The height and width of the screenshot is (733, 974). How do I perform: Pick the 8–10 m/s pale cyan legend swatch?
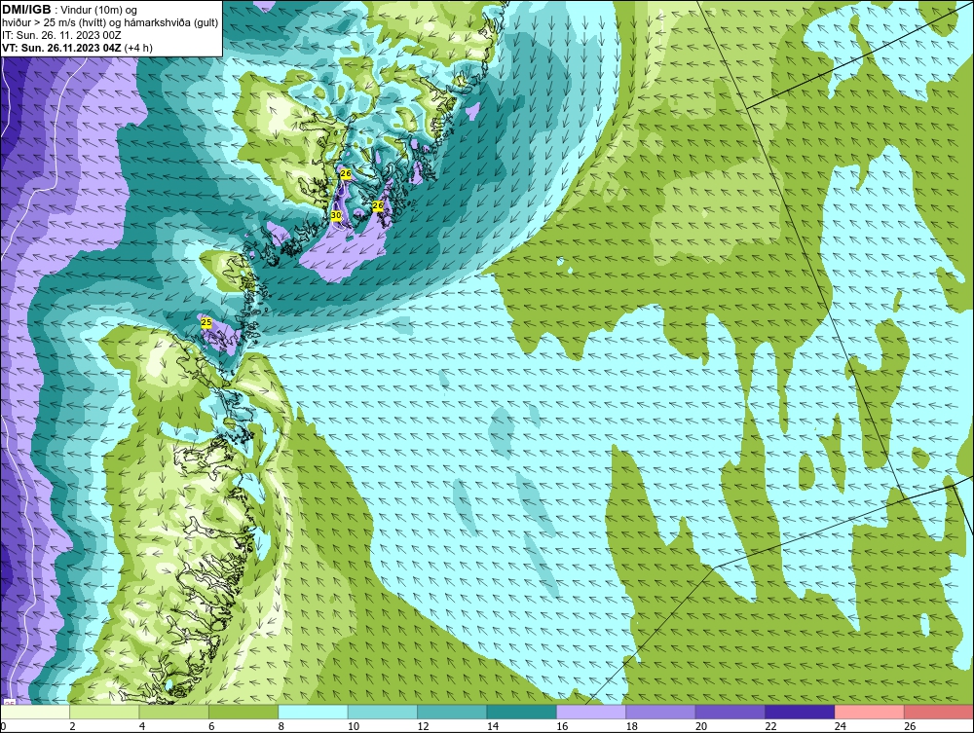pos(313,712)
